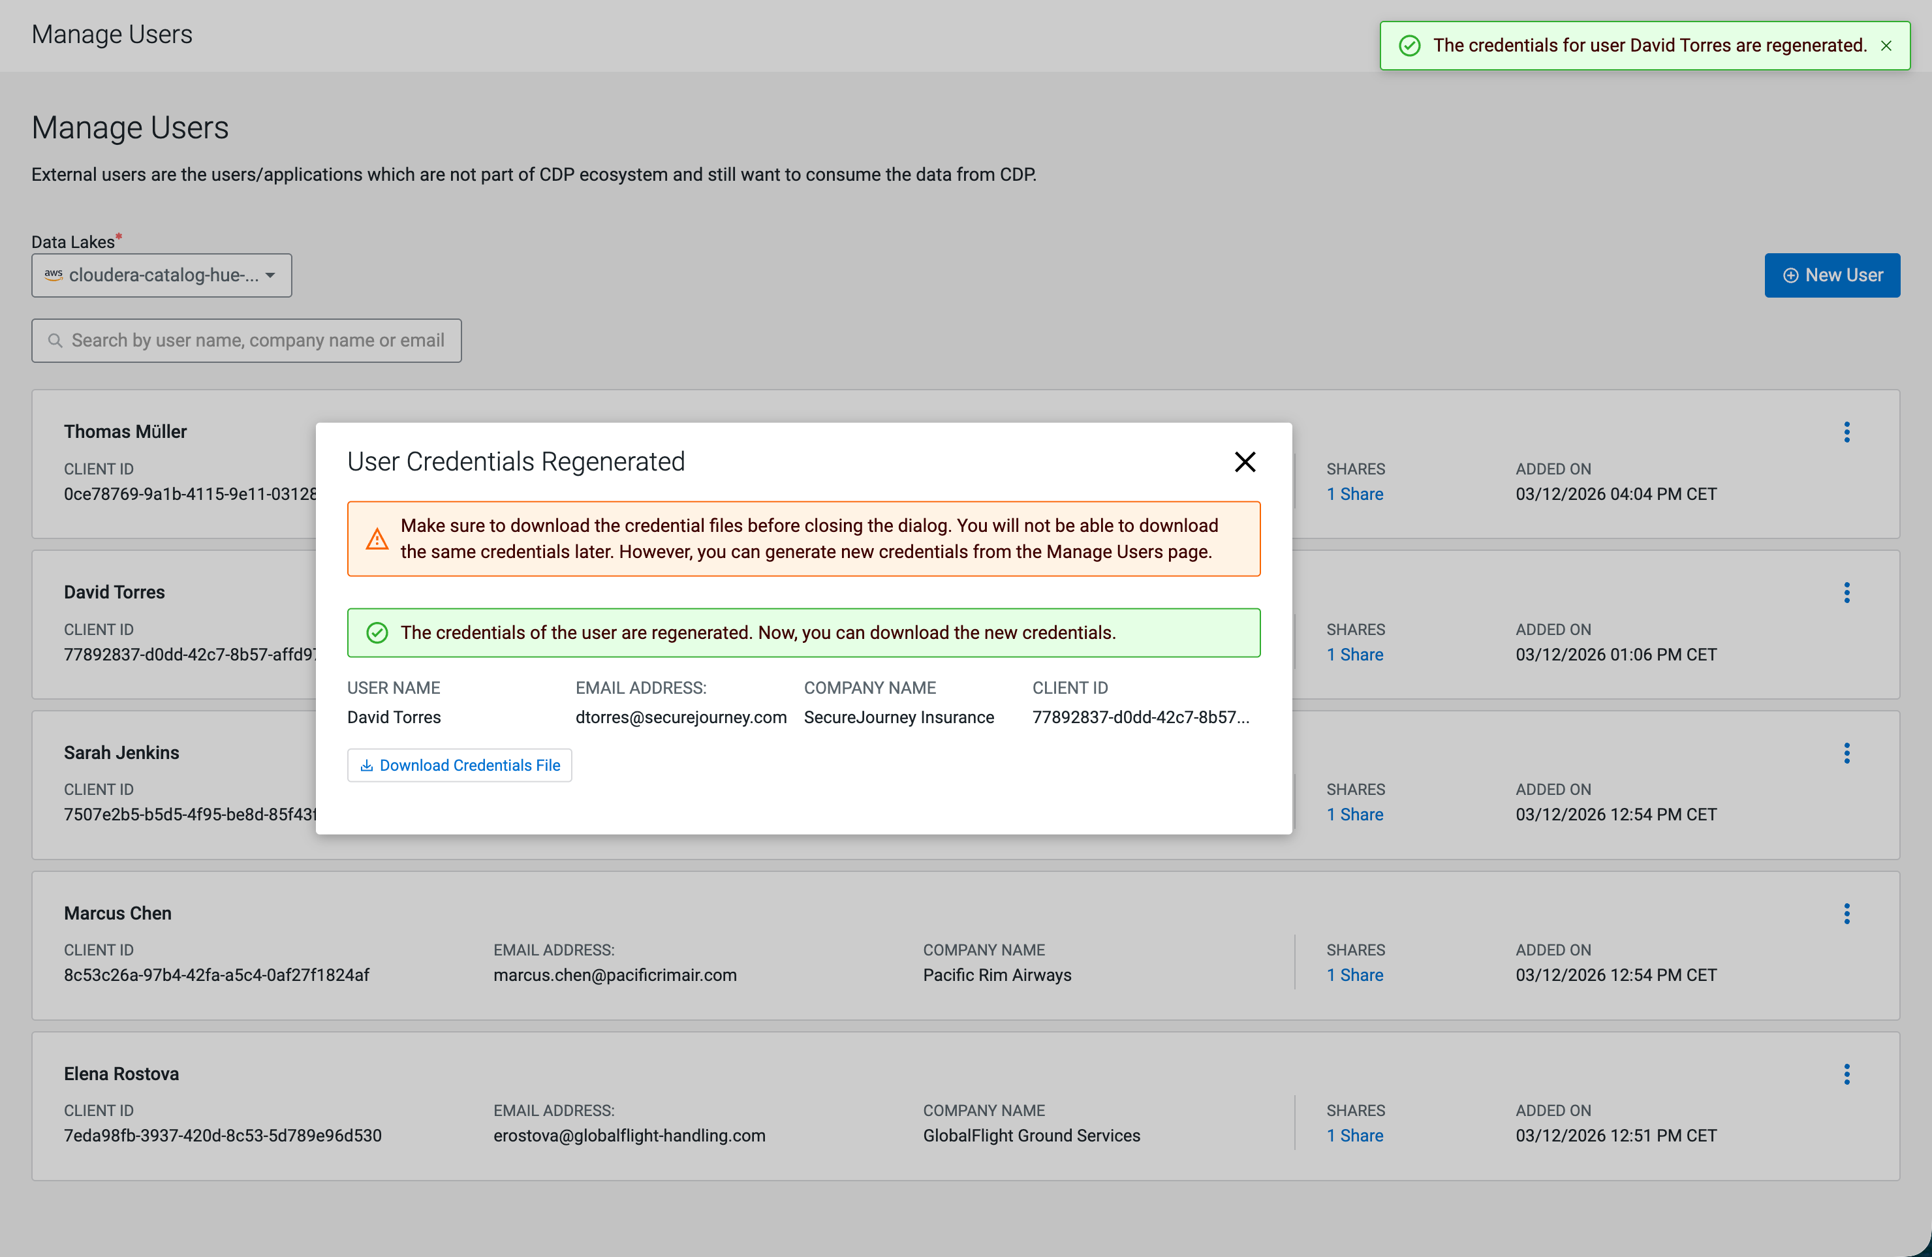Click the search magnifier icon

(55, 341)
